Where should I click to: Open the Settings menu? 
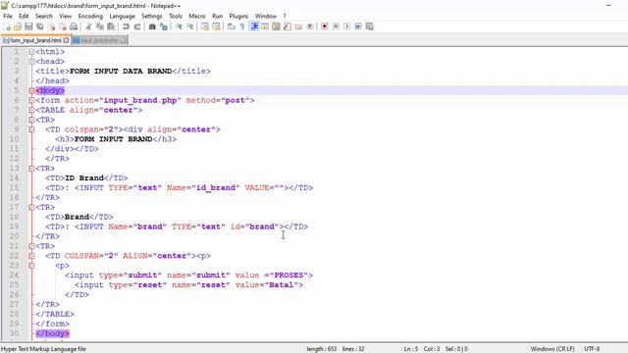[x=151, y=16]
